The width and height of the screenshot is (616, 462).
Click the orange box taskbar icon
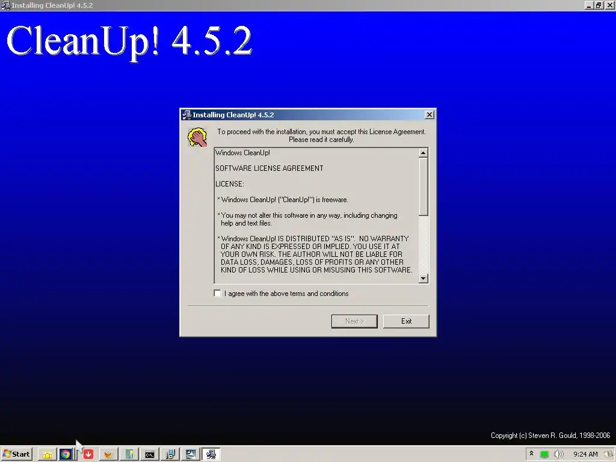tap(108, 455)
